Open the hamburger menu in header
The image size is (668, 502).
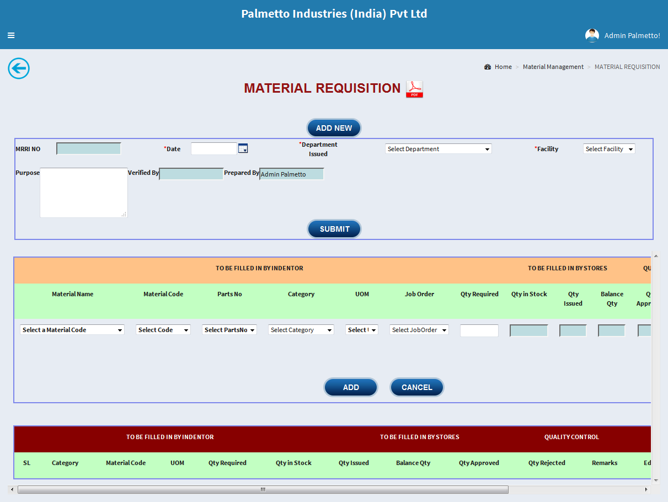click(11, 35)
